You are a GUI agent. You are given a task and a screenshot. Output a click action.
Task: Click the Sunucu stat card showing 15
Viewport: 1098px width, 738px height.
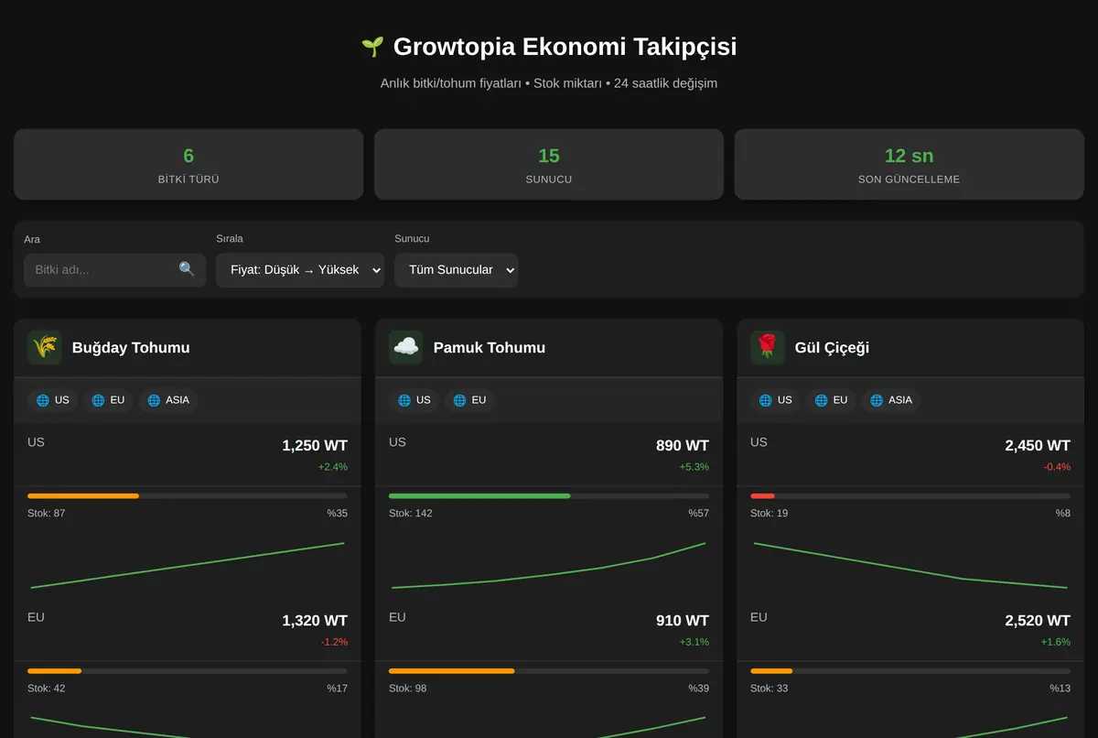549,164
